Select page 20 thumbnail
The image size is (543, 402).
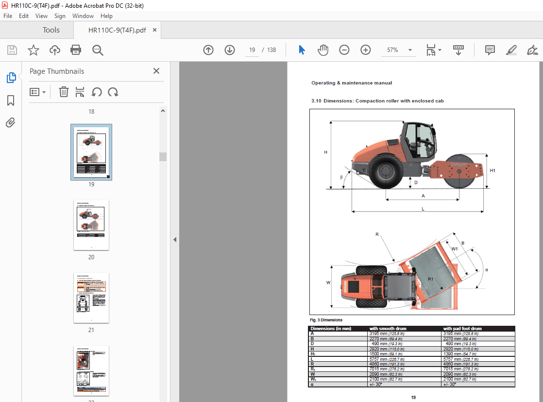click(x=91, y=225)
